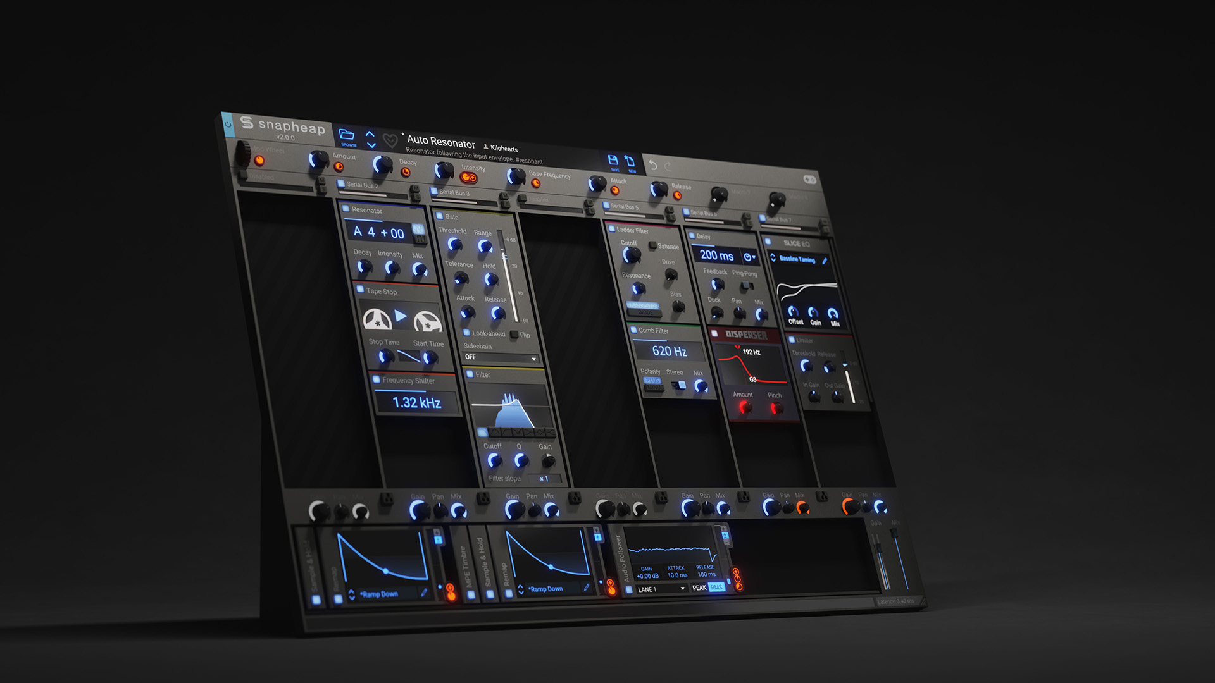Toggle the Ladder Filter module enable
The height and width of the screenshot is (683, 1215).
[x=611, y=229]
